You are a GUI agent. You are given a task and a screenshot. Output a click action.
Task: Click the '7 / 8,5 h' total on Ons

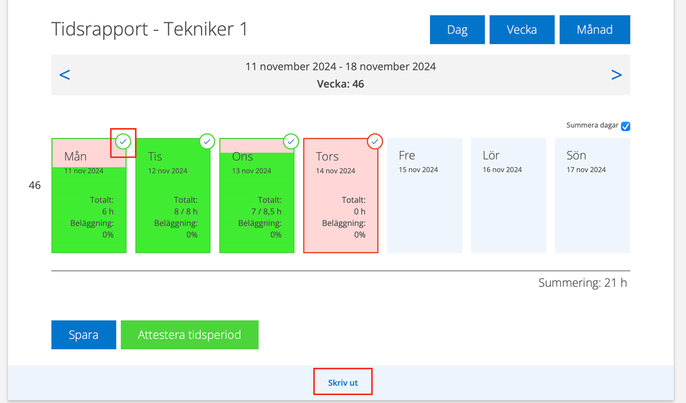[x=267, y=212]
